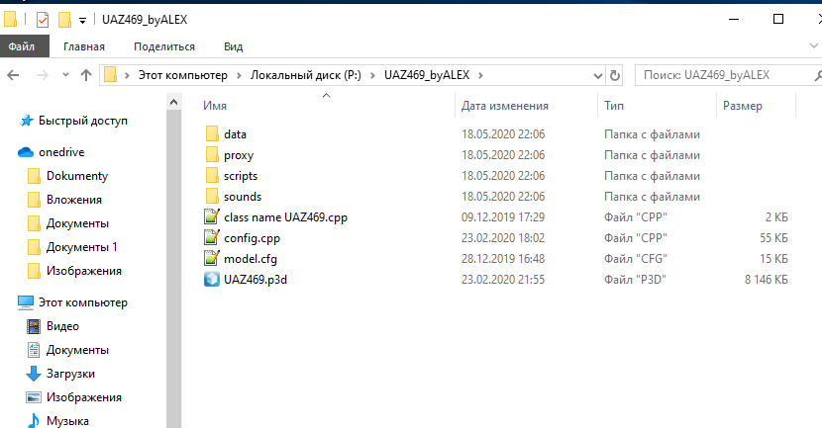Go back with the Back arrow

point(13,75)
